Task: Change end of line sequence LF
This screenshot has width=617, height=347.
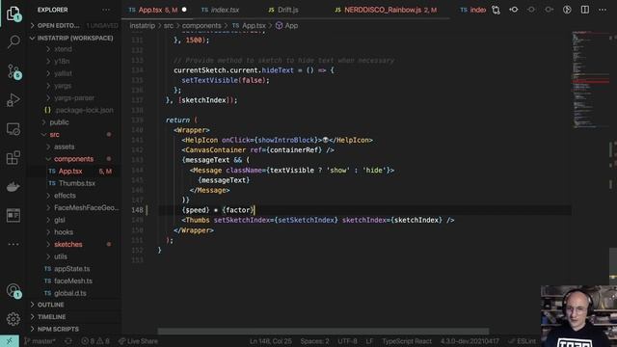Action: 369,341
